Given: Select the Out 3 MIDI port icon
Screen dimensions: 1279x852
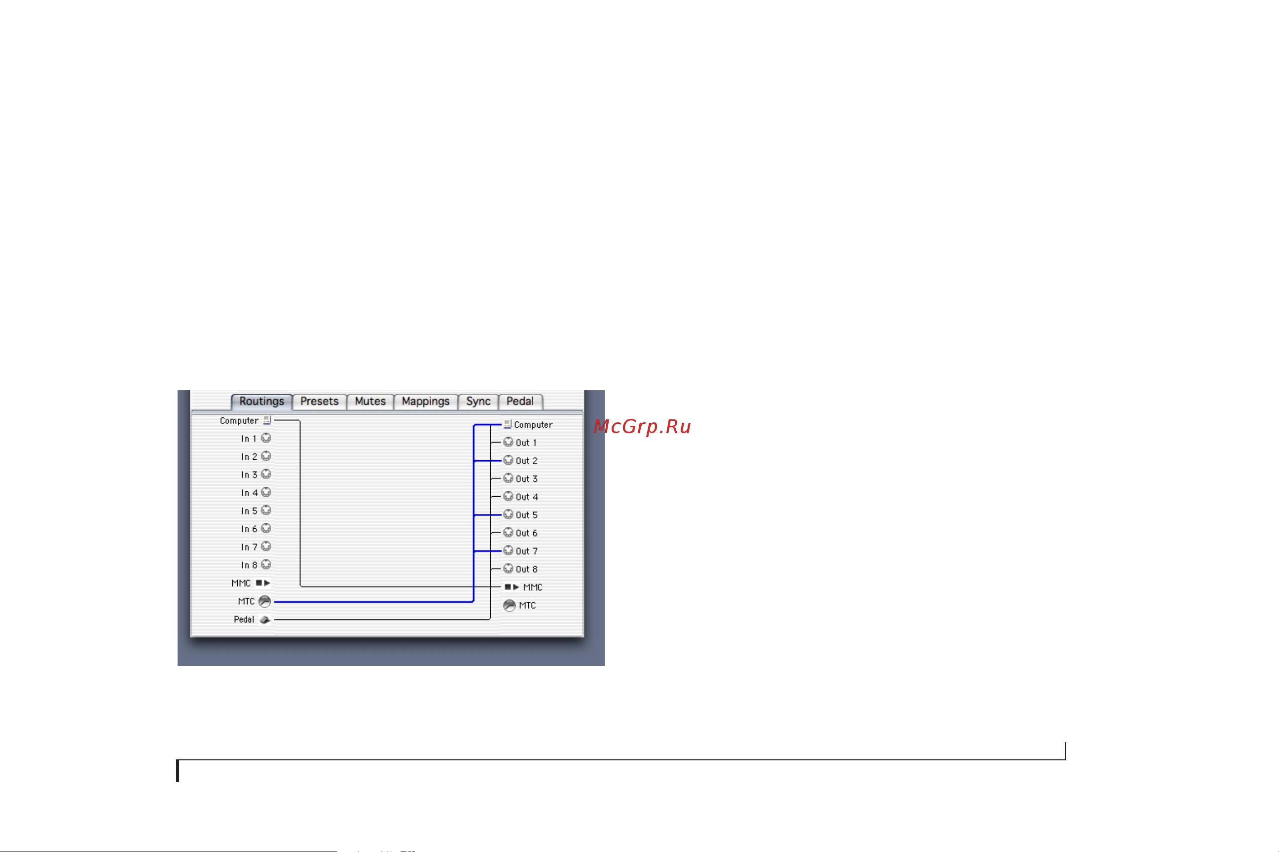Looking at the screenshot, I should pyautogui.click(x=509, y=478).
